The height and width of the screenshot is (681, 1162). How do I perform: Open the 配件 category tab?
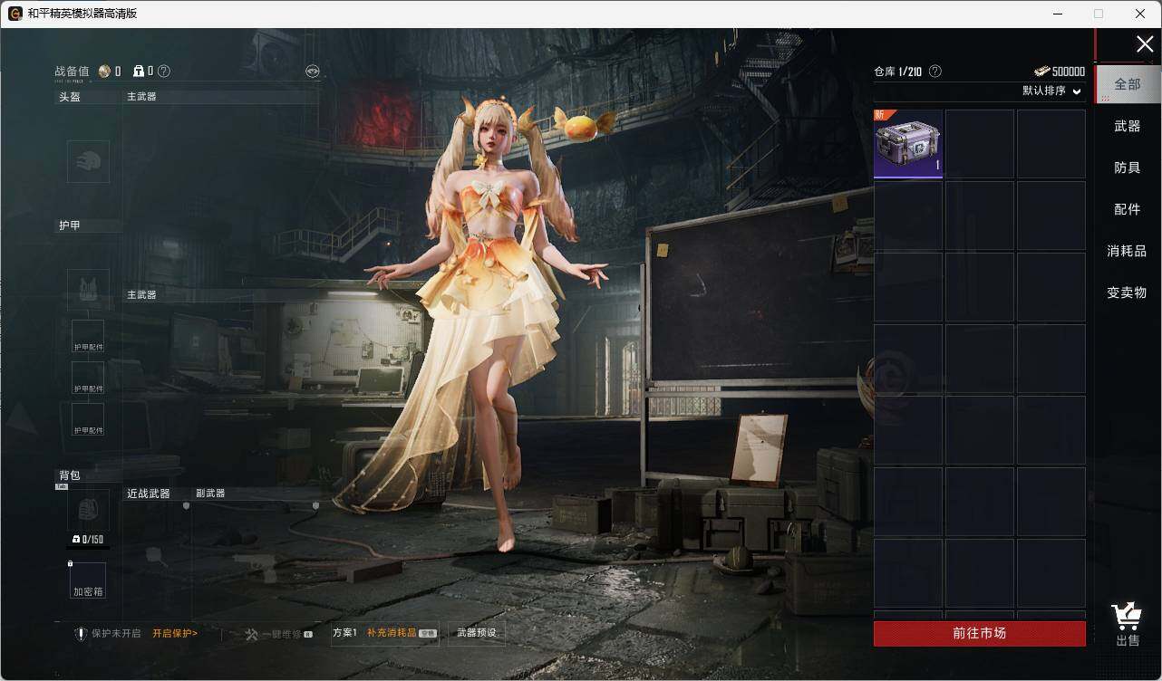(1128, 209)
